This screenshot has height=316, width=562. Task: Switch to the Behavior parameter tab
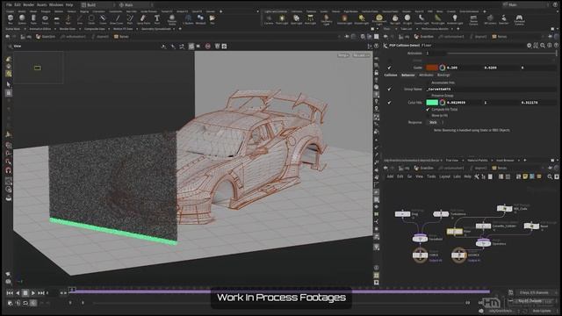point(407,75)
